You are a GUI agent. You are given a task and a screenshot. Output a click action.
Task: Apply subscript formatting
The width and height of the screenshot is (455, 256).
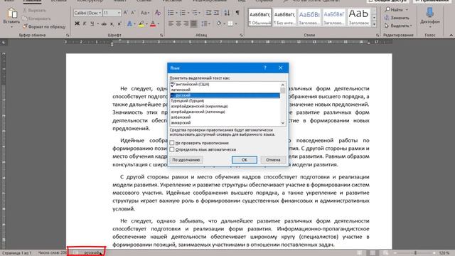[x=112, y=24]
